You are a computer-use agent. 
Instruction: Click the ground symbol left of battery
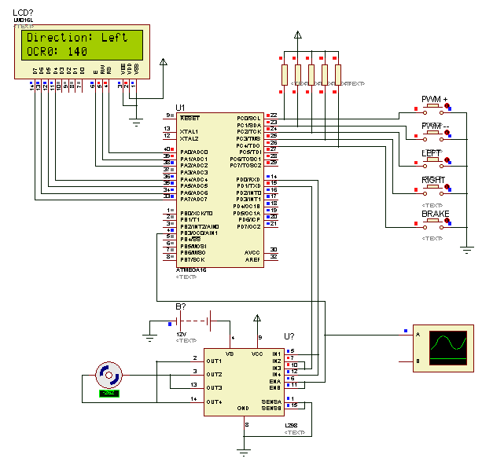[x=149, y=336]
